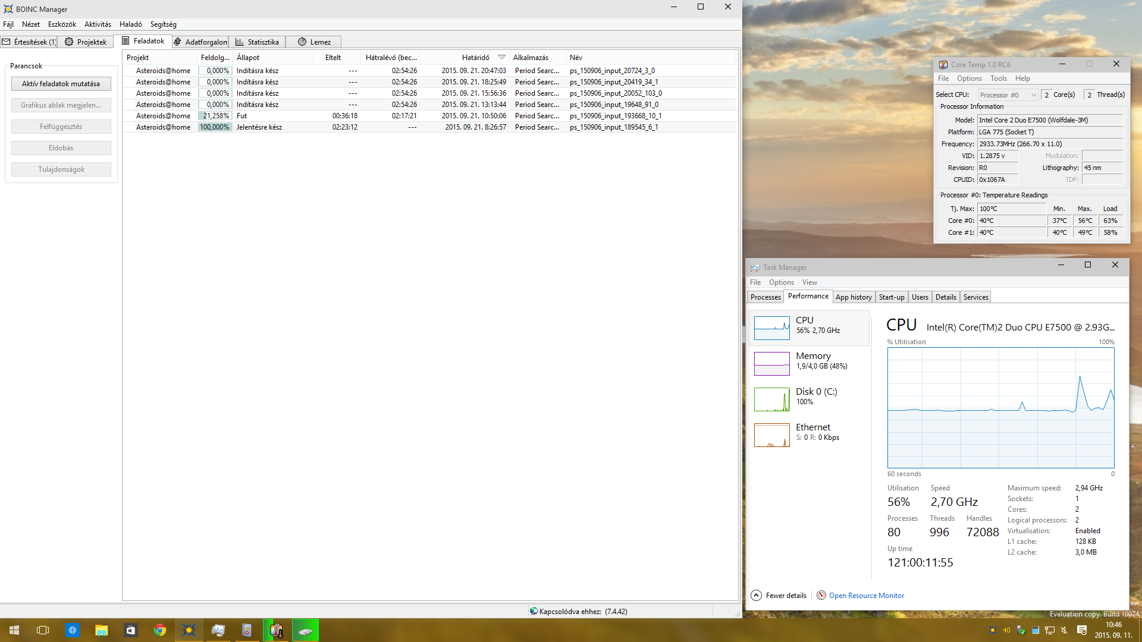Open Action Center notifications icon
The height and width of the screenshot is (642, 1142).
click(1082, 630)
